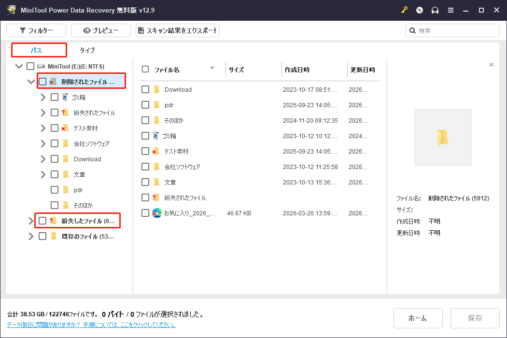Viewport: 507px width, 338px height.
Task: Click スキャン結果をエクスポート button
Action: [x=178, y=30]
